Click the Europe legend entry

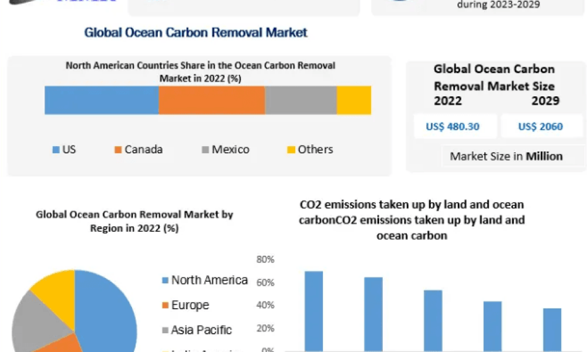point(185,305)
